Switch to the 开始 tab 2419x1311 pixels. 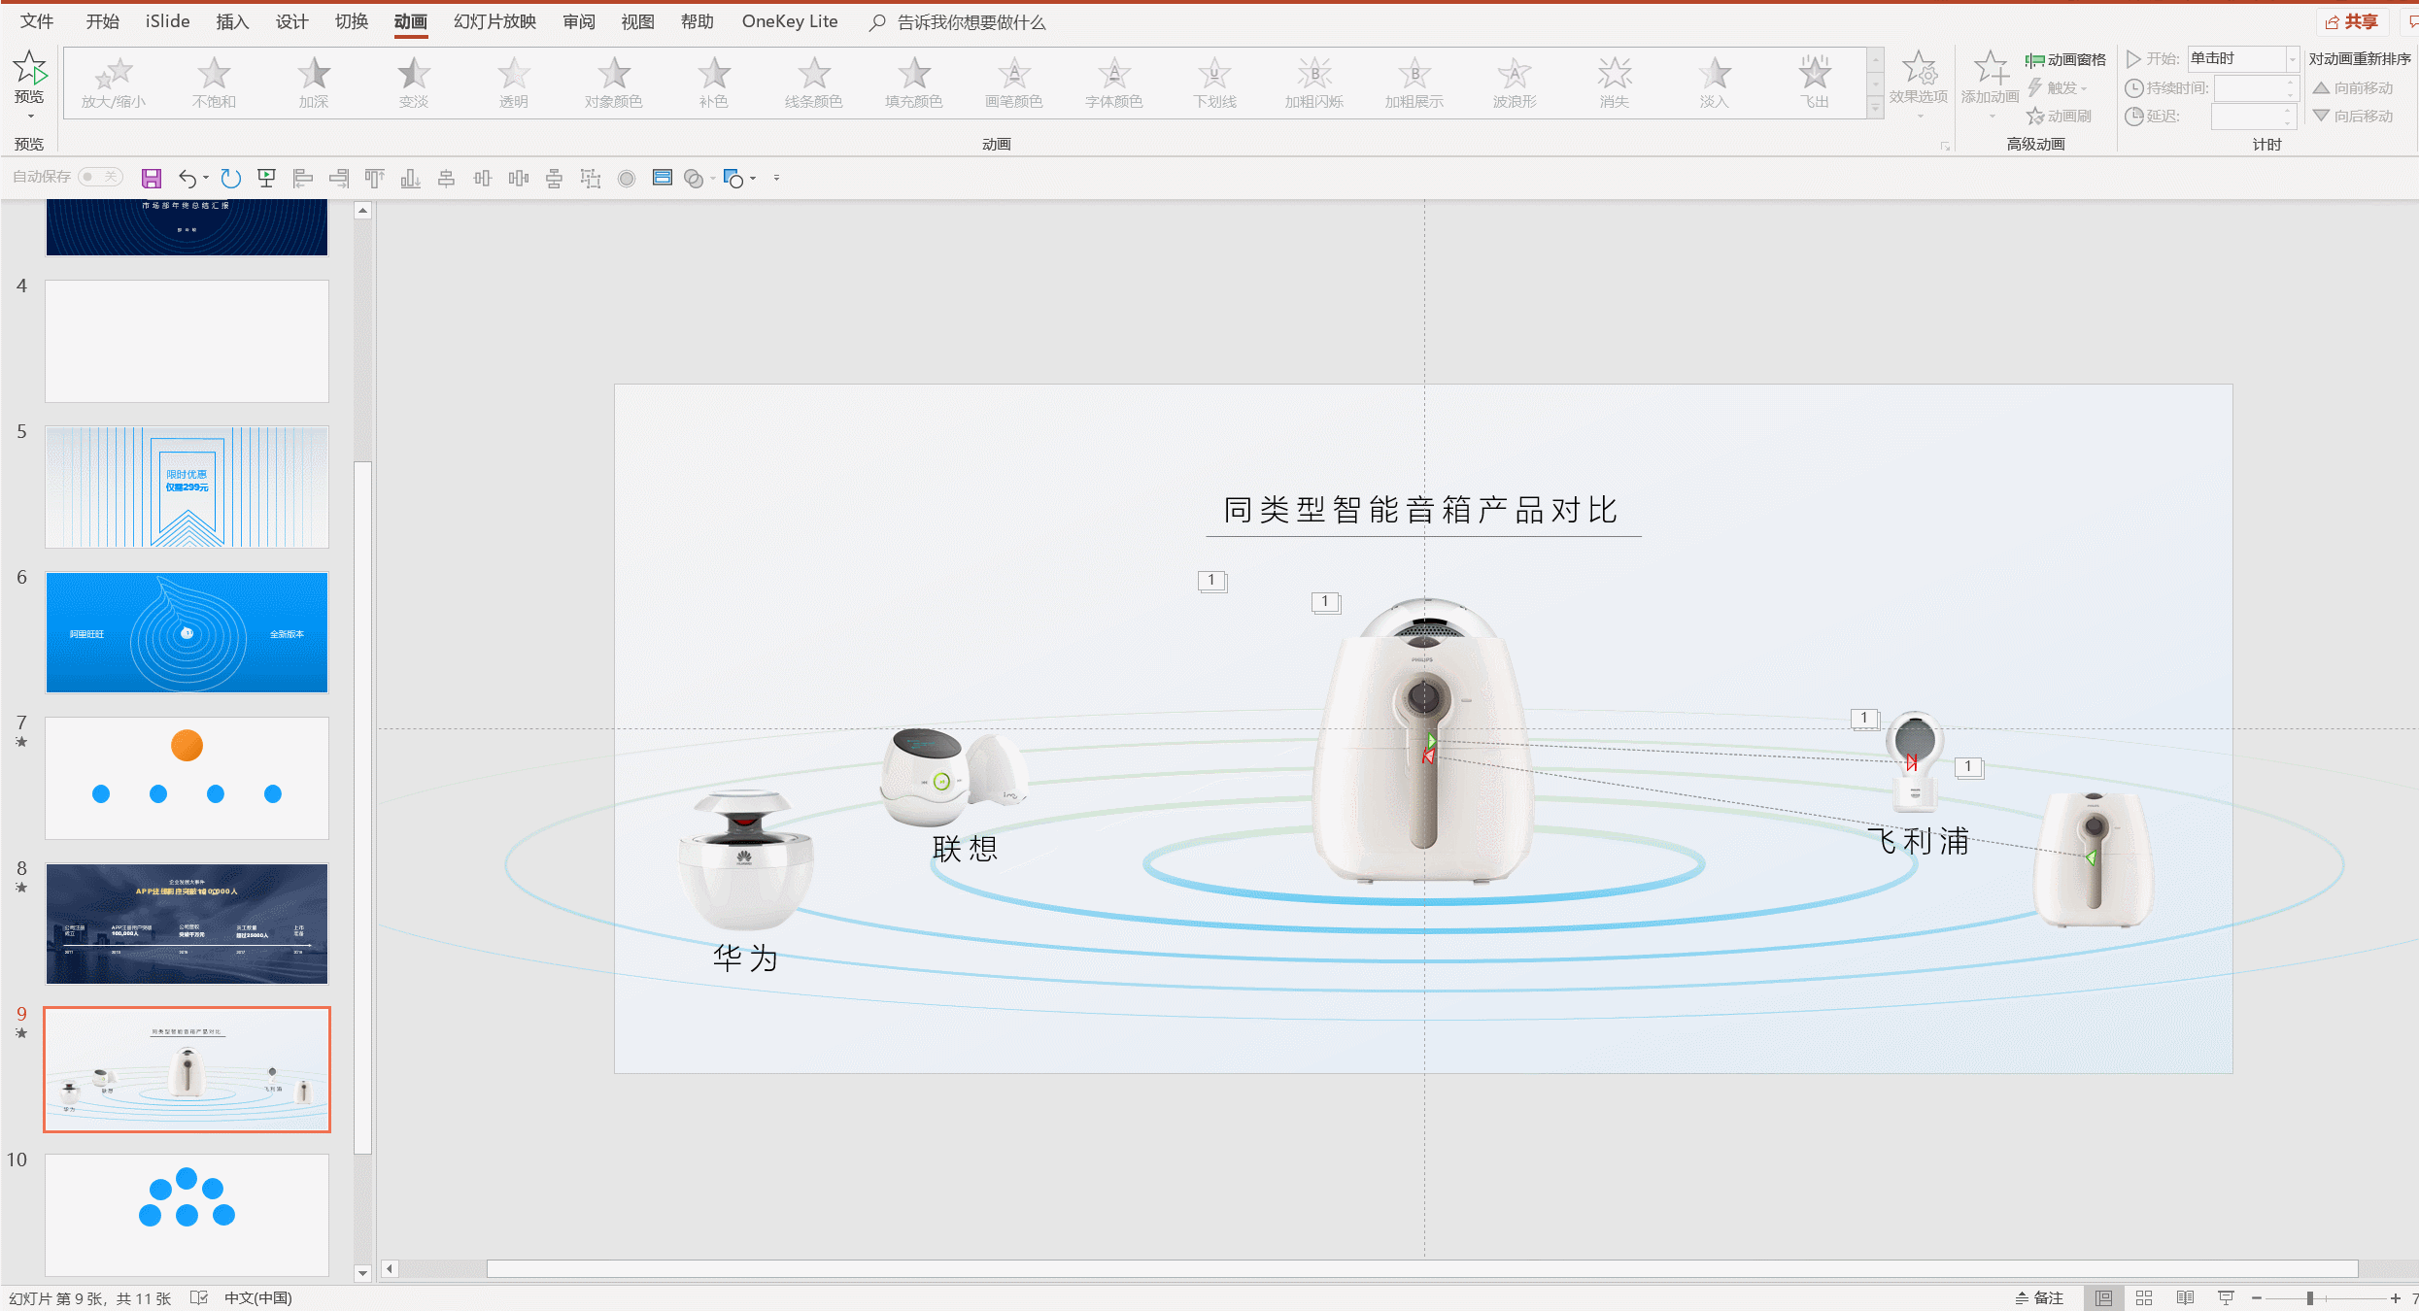[x=102, y=21]
